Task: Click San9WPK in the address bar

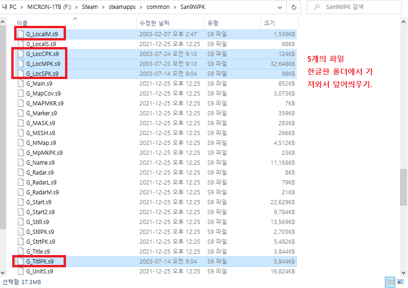Action: pyautogui.click(x=193, y=7)
